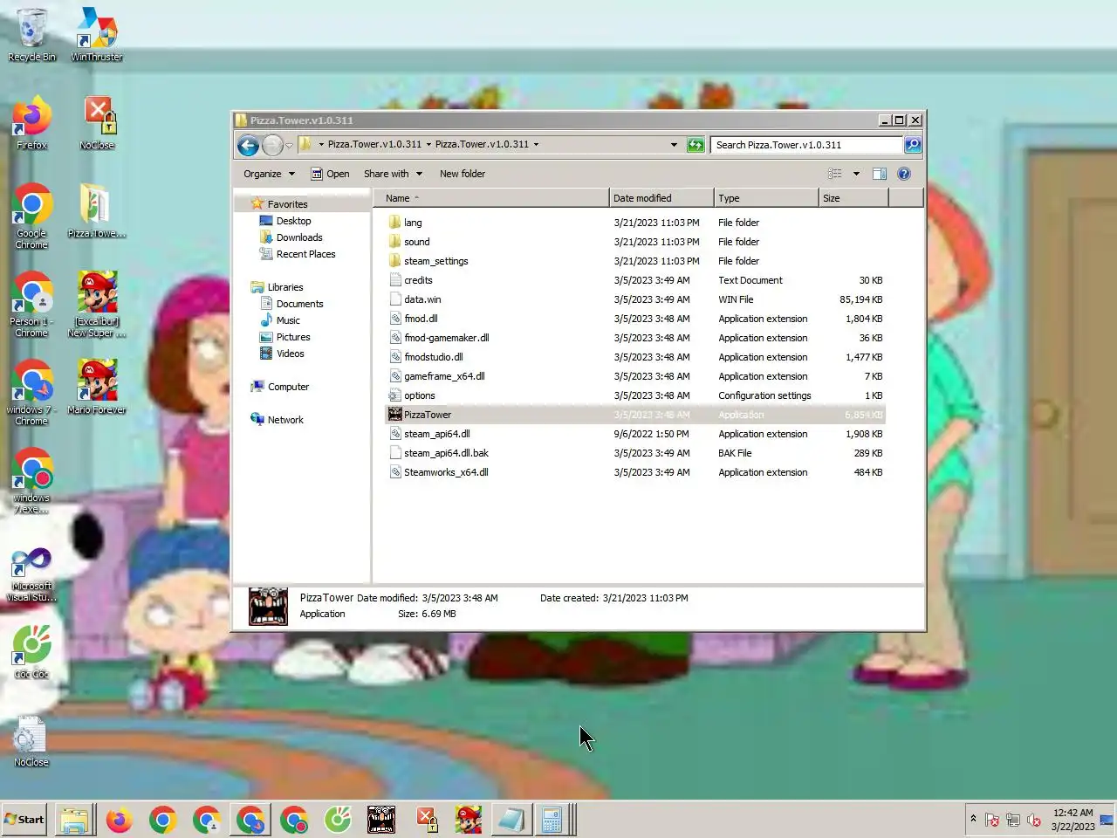This screenshot has width=1117, height=838.
Task: Select the fmod-gamemaker.dll file
Action: 446,338
